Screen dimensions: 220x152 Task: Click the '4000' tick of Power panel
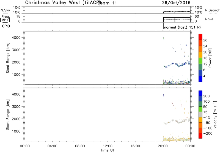16,38
